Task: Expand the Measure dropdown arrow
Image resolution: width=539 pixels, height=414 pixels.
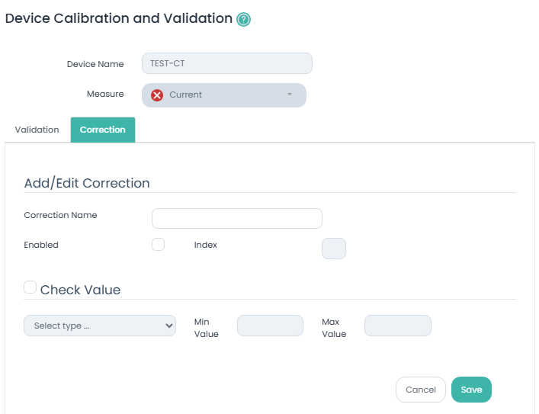Action: pos(290,95)
